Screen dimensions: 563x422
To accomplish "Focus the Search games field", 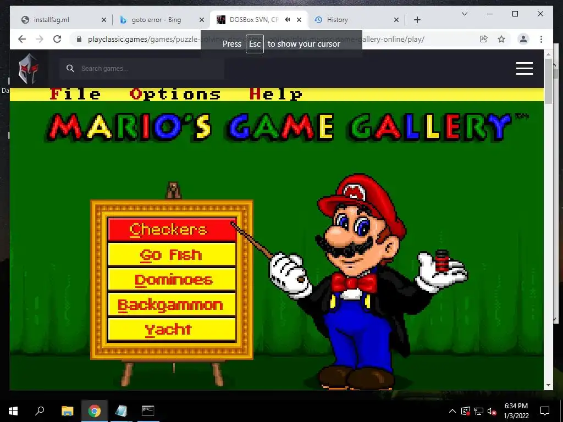I will pos(142,69).
